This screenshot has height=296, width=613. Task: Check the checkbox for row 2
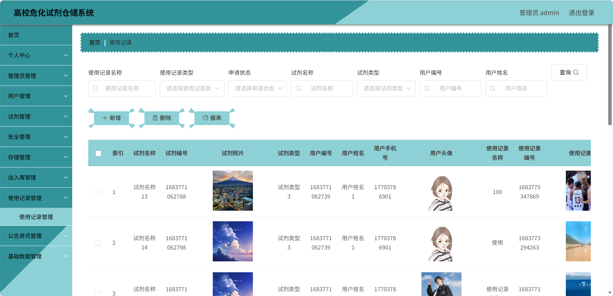[x=99, y=243]
